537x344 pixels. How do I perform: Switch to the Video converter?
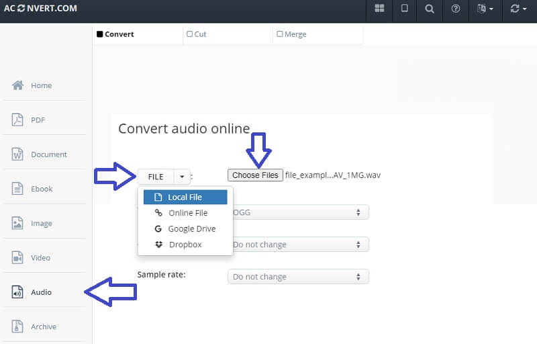pyautogui.click(x=40, y=258)
